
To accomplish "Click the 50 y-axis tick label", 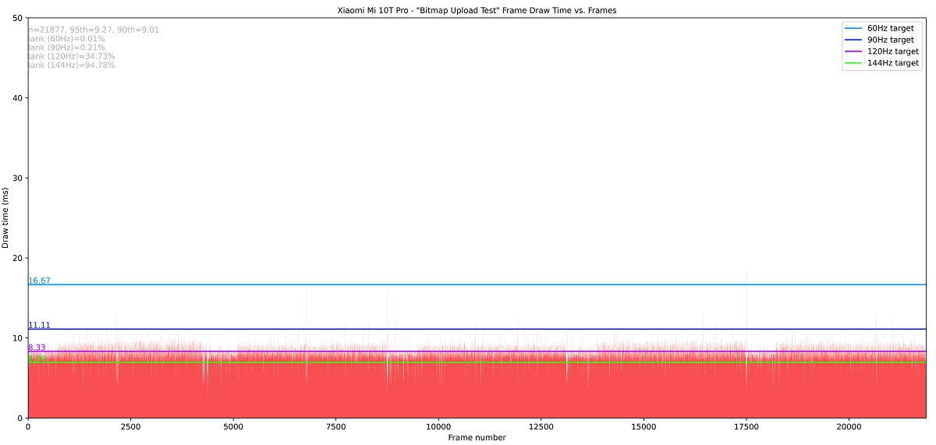I will click(19, 18).
